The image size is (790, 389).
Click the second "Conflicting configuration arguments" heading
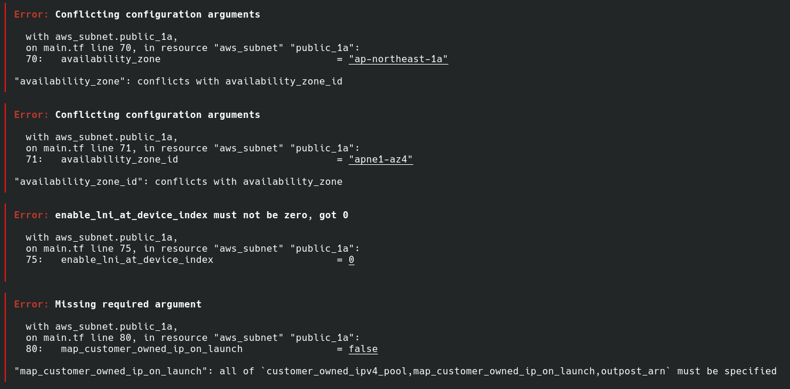[158, 114]
